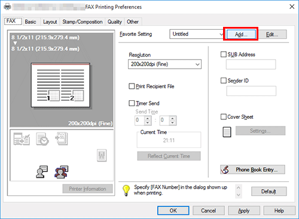The image size is (299, 219).
Task: Expand the Favorite Setting Untitled dropdown
Action: (x=197, y=34)
